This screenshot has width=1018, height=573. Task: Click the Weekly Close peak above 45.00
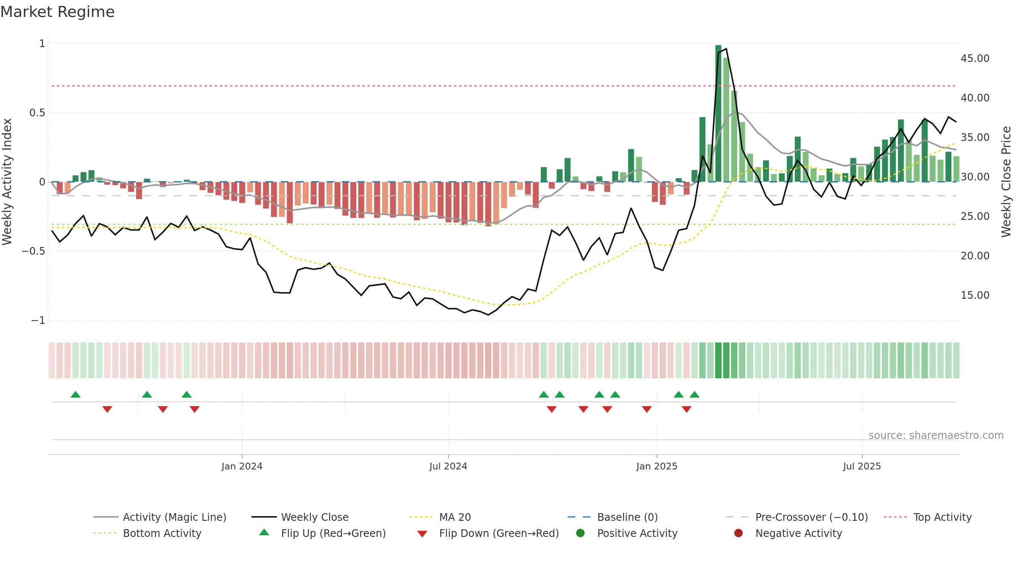(x=726, y=49)
